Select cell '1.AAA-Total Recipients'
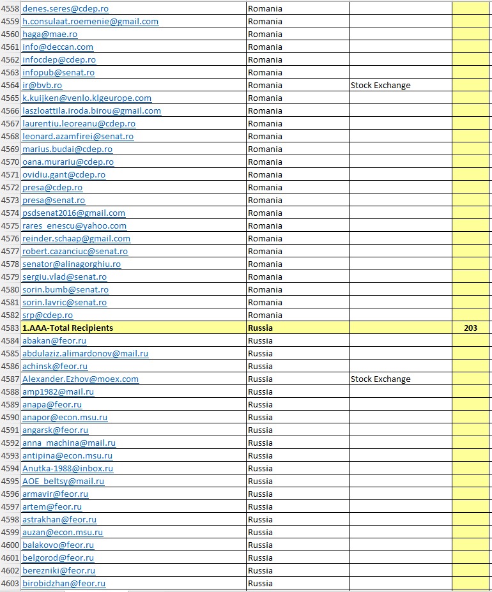Viewport: 492px width, 592px height. point(134,328)
